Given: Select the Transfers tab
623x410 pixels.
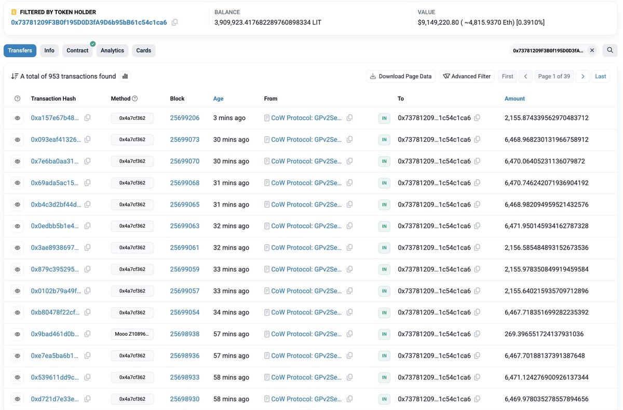Looking at the screenshot, I should 20,50.
